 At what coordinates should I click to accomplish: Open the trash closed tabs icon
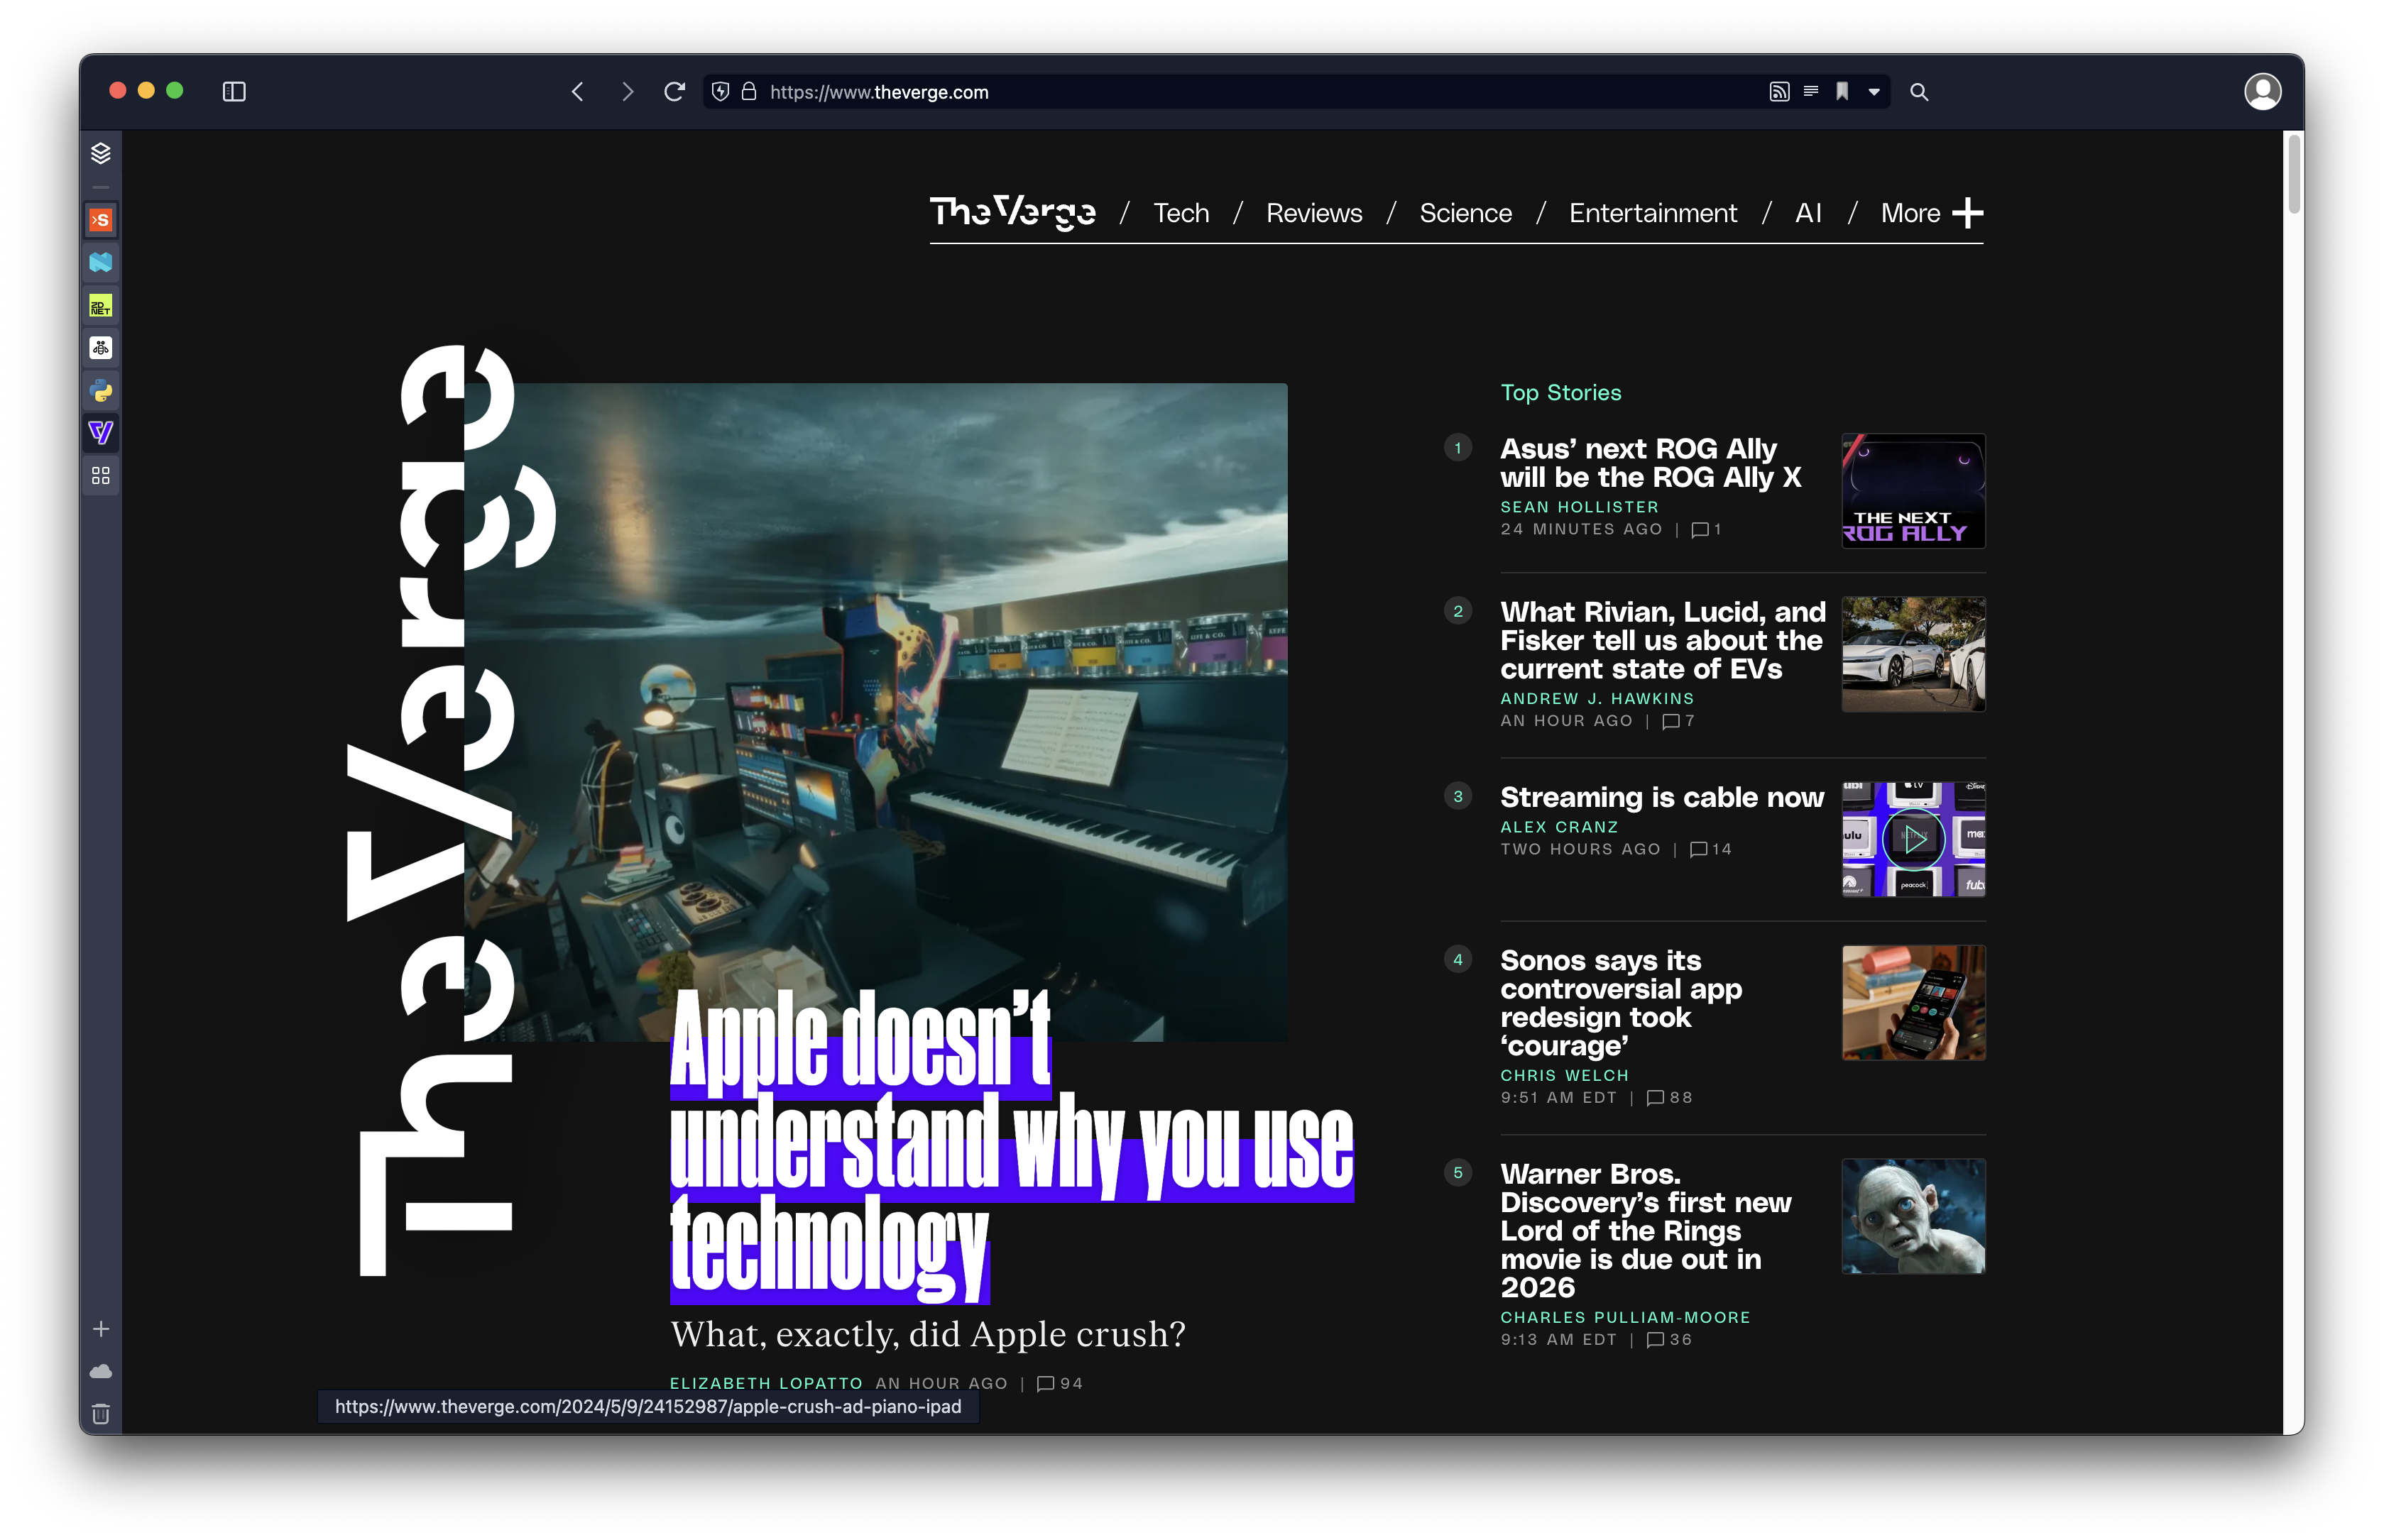[x=101, y=1414]
